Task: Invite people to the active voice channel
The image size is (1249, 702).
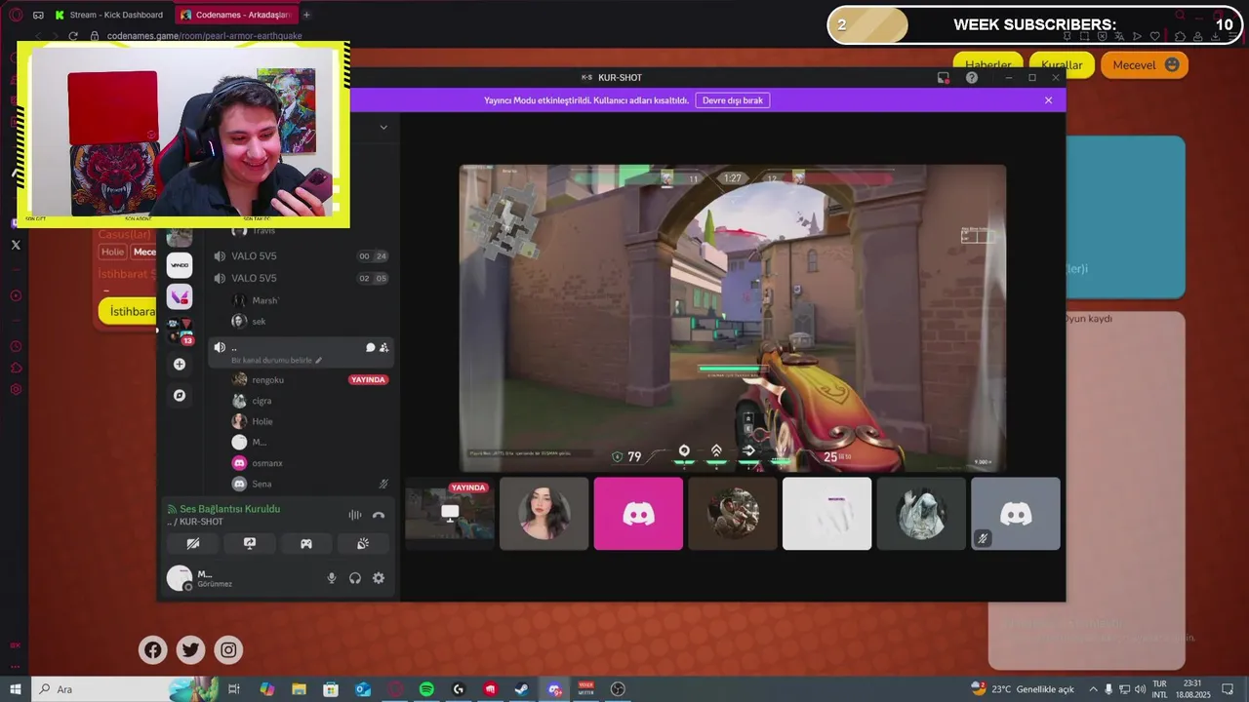Action: [384, 347]
